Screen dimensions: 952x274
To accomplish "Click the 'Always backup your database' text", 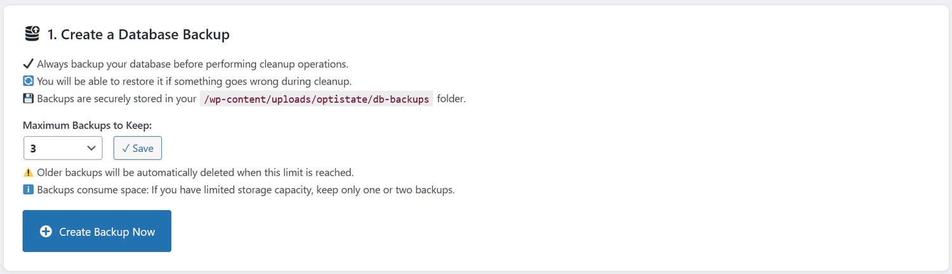I will pyautogui.click(x=192, y=64).
